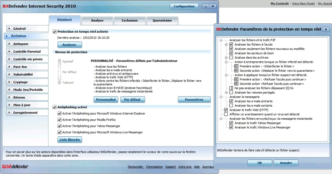Uncheck Analyser les e-mails entrants
The image size is (332, 174).
(231, 101)
